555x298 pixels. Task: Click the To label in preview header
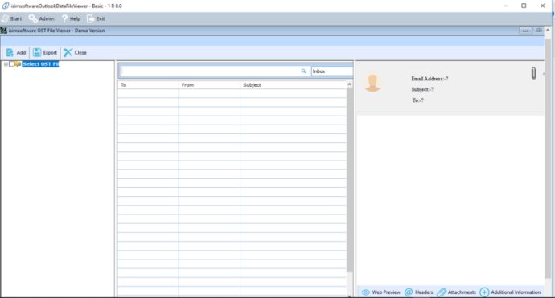pyautogui.click(x=417, y=100)
